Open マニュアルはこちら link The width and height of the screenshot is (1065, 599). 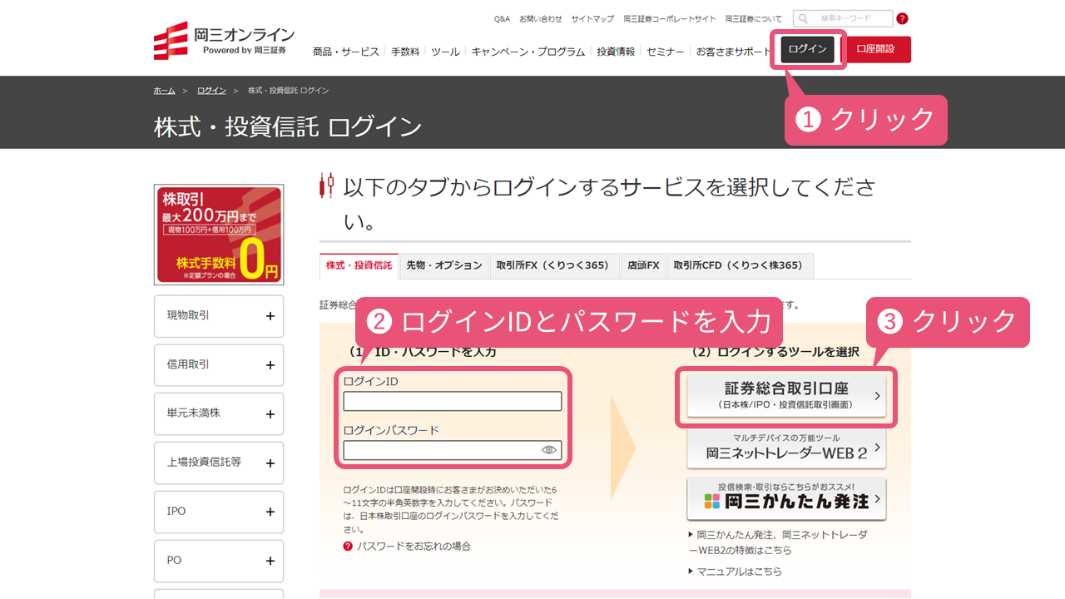coord(740,572)
